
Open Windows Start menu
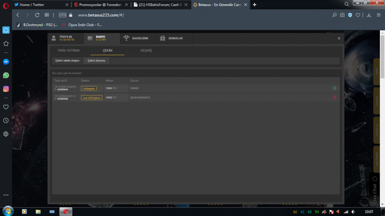click(x=7, y=211)
